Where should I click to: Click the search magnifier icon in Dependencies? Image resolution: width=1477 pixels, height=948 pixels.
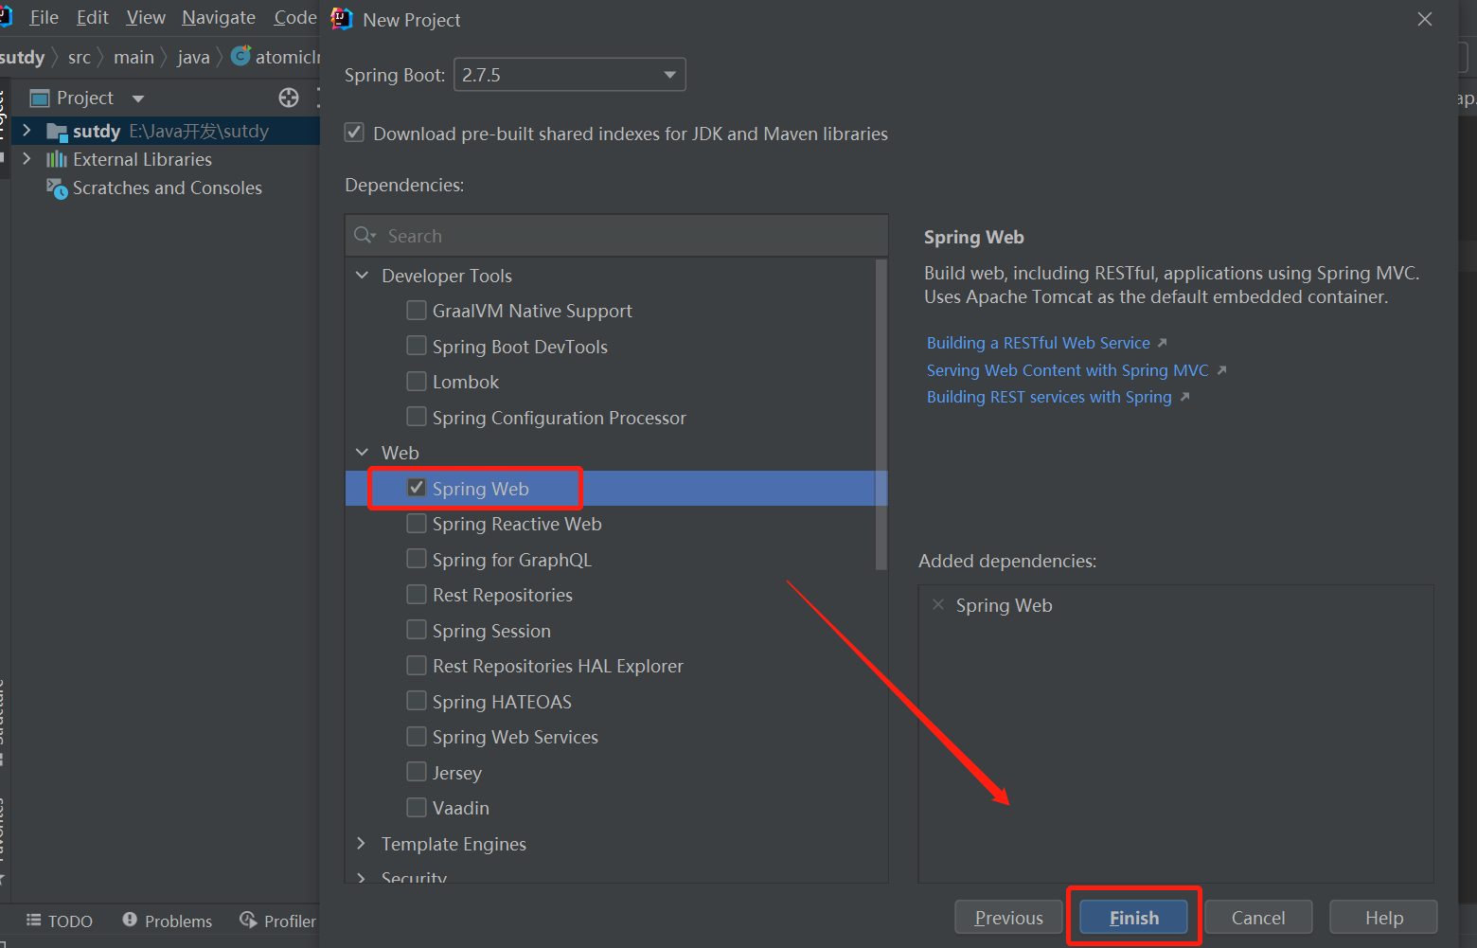click(x=364, y=236)
